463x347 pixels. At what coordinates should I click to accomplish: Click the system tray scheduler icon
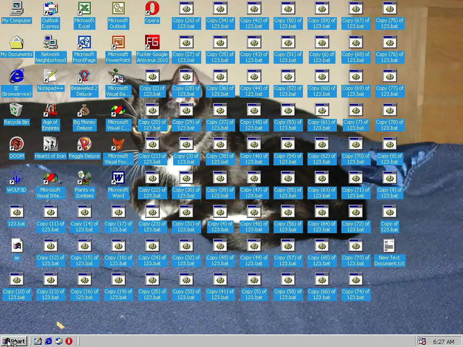[x=423, y=342]
